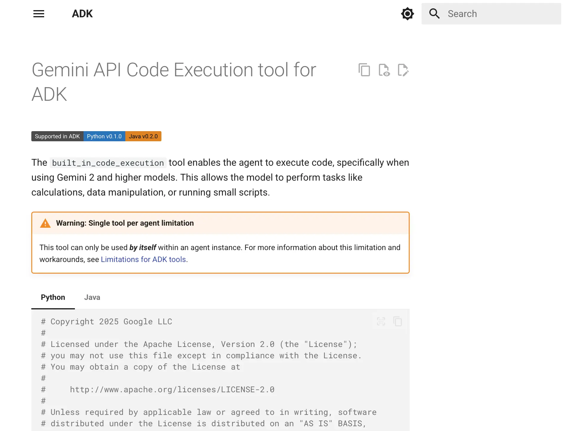Click the Java v0.2.0 badge

[x=143, y=136]
